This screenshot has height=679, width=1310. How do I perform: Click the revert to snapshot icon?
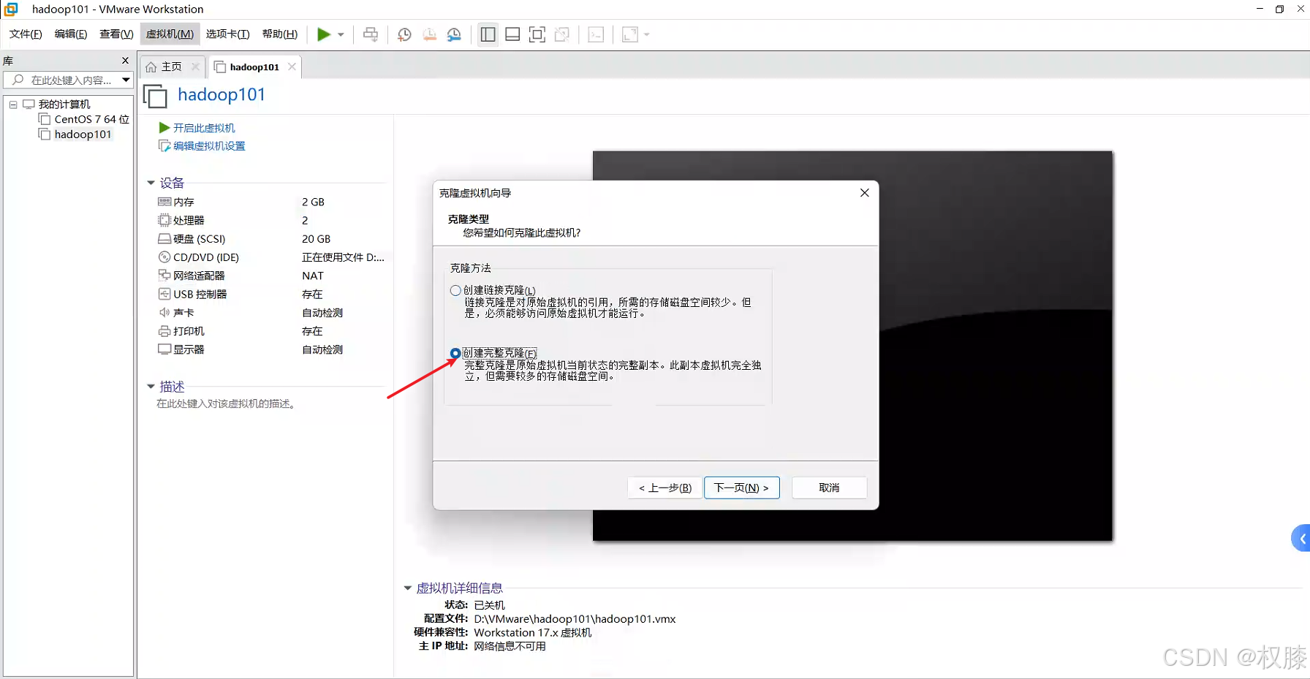coord(429,34)
